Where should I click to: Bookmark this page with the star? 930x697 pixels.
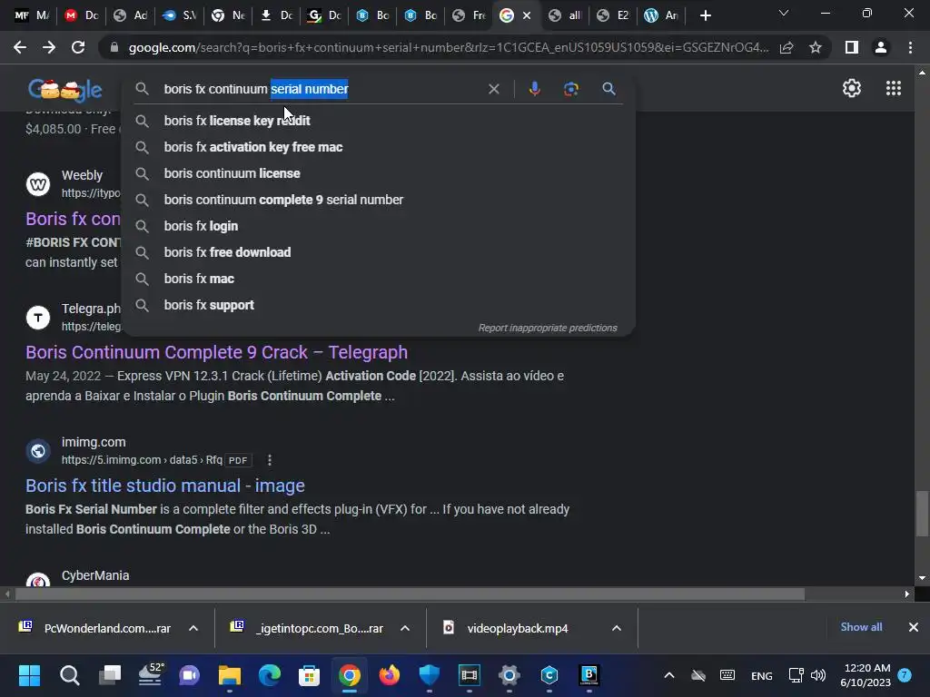coord(816,47)
